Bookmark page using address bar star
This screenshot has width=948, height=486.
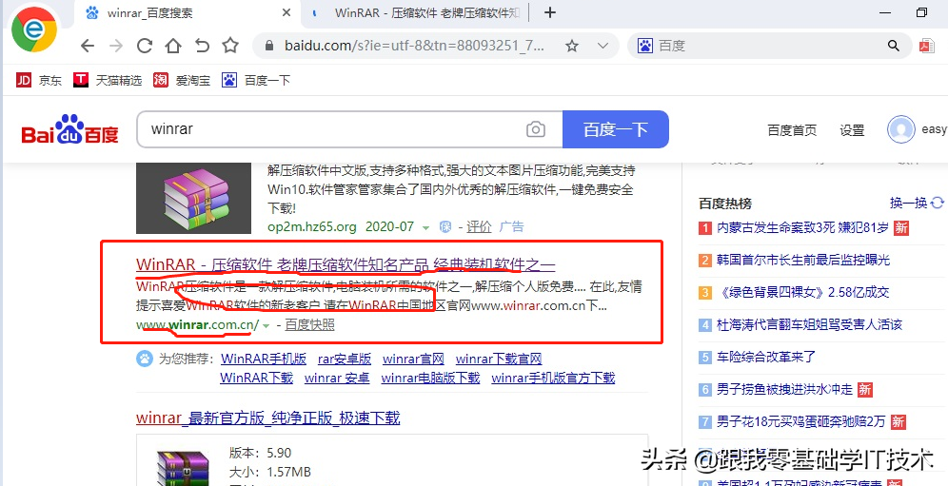(x=572, y=46)
